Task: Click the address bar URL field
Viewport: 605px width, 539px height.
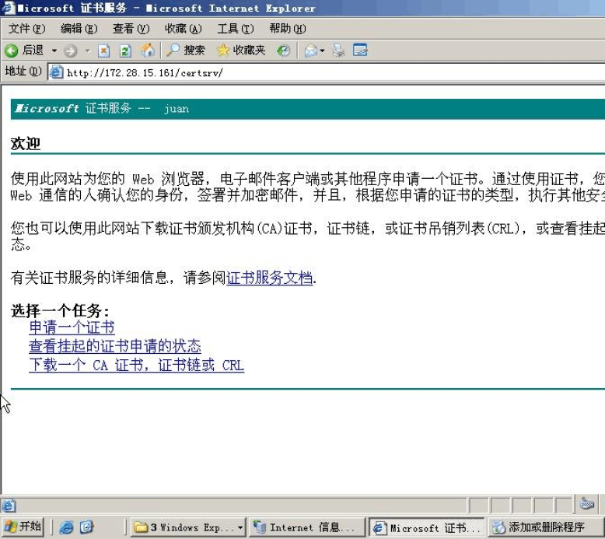Action: pos(311,72)
